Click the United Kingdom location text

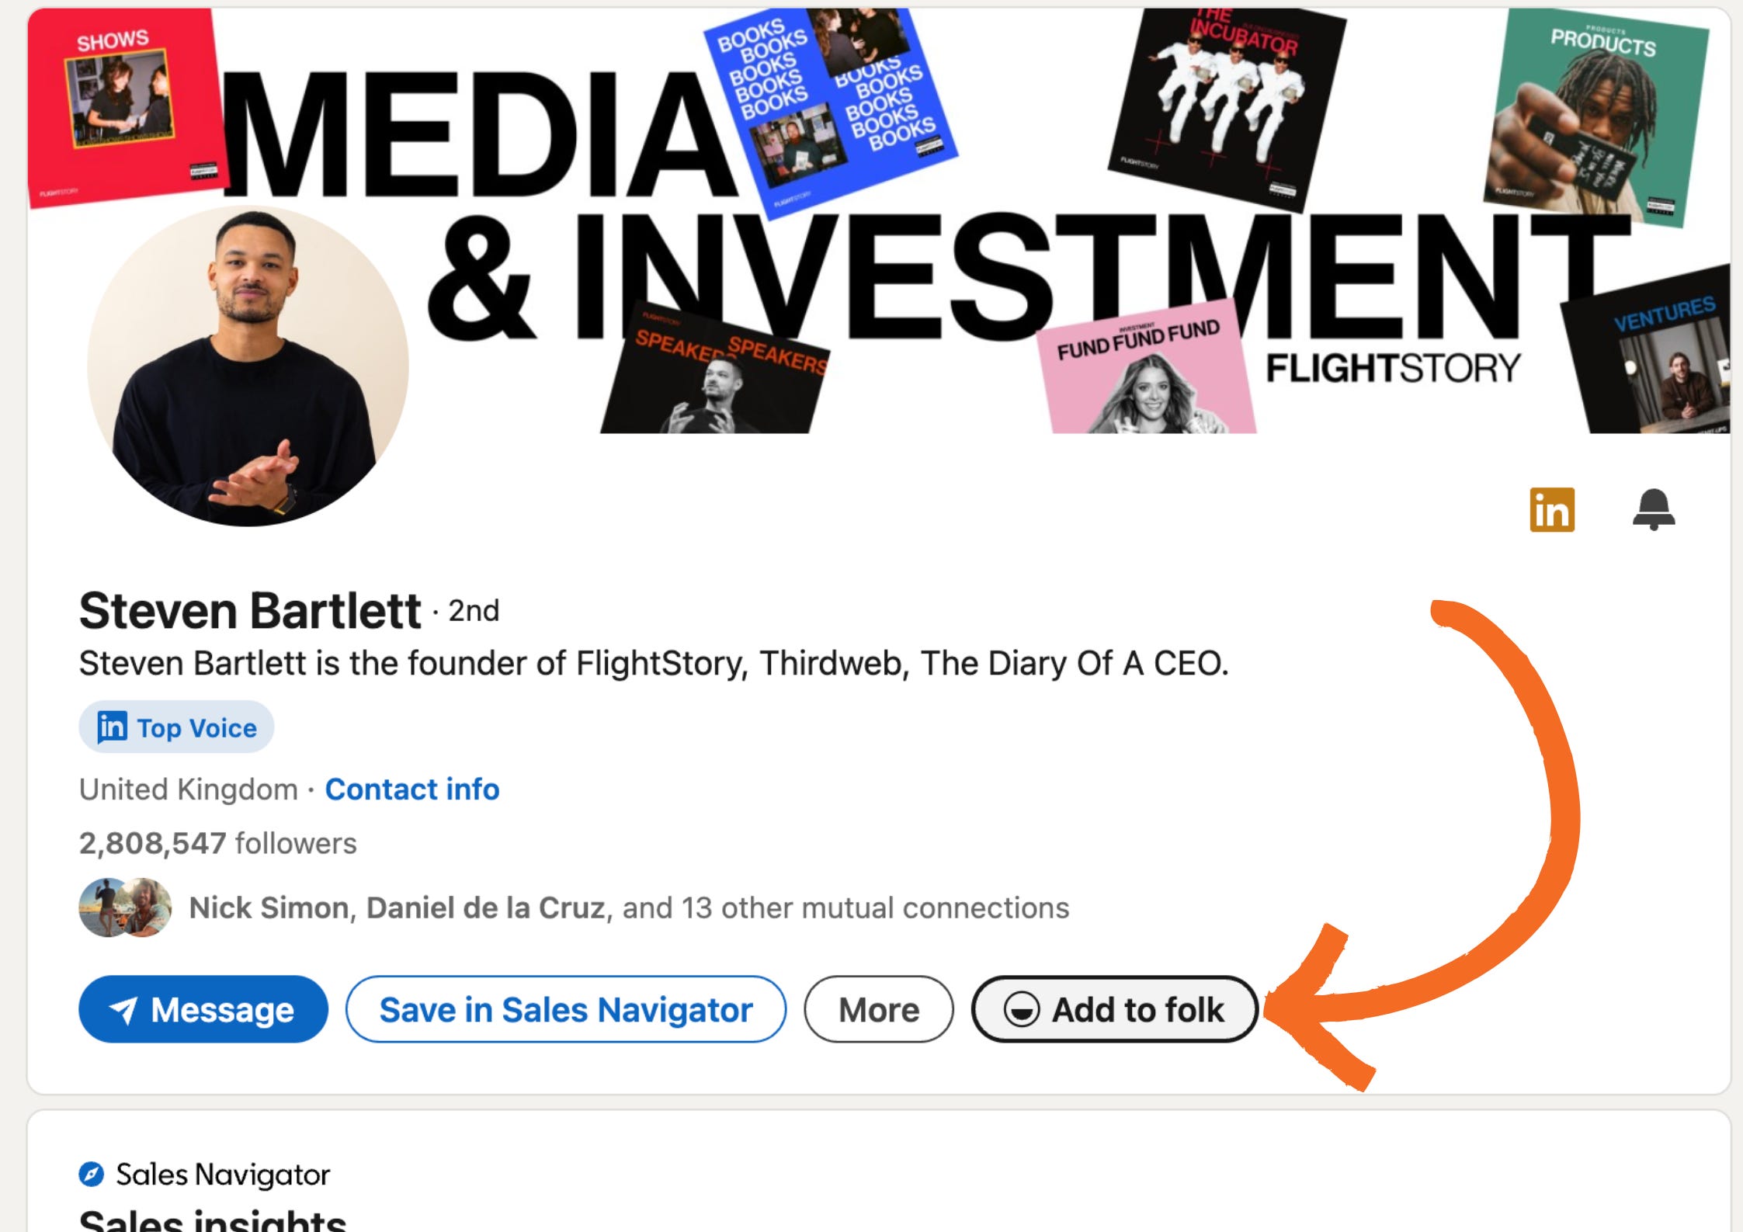[189, 790]
